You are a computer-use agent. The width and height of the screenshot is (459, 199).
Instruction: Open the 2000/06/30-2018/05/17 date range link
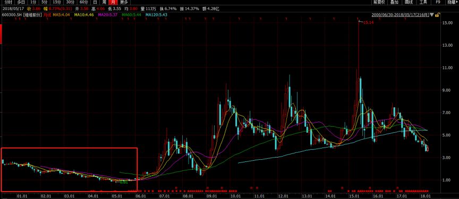400,15
